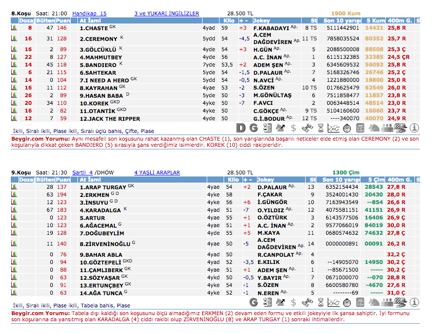439x333 pixels.
Task: Open the dollar sign icon for race 8
Action: point(293,128)
